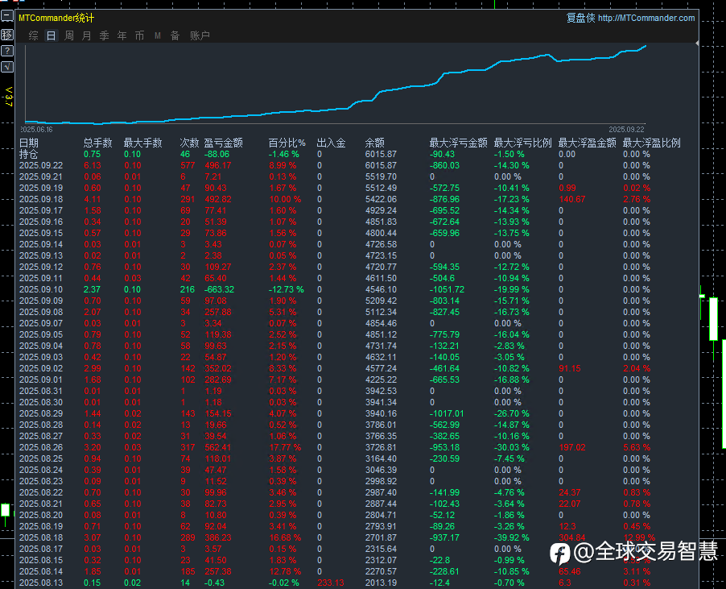Select the 年 yearly tab
726x589 pixels.
tap(122, 35)
